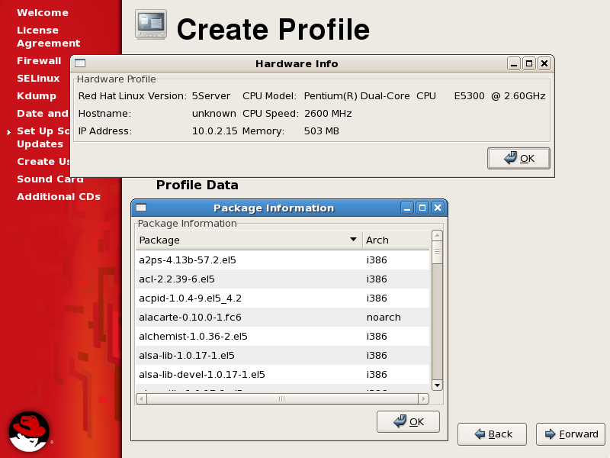610x458 pixels.
Task: Maximize the Package Information window
Action: tap(422, 208)
